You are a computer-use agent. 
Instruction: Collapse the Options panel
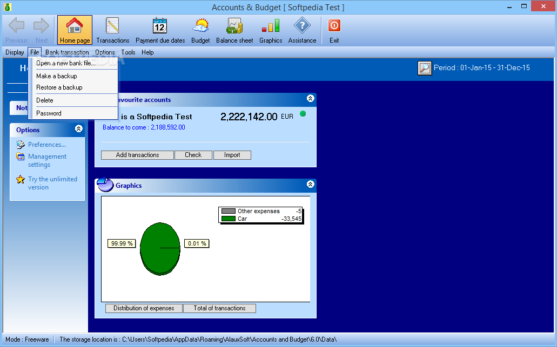78,129
